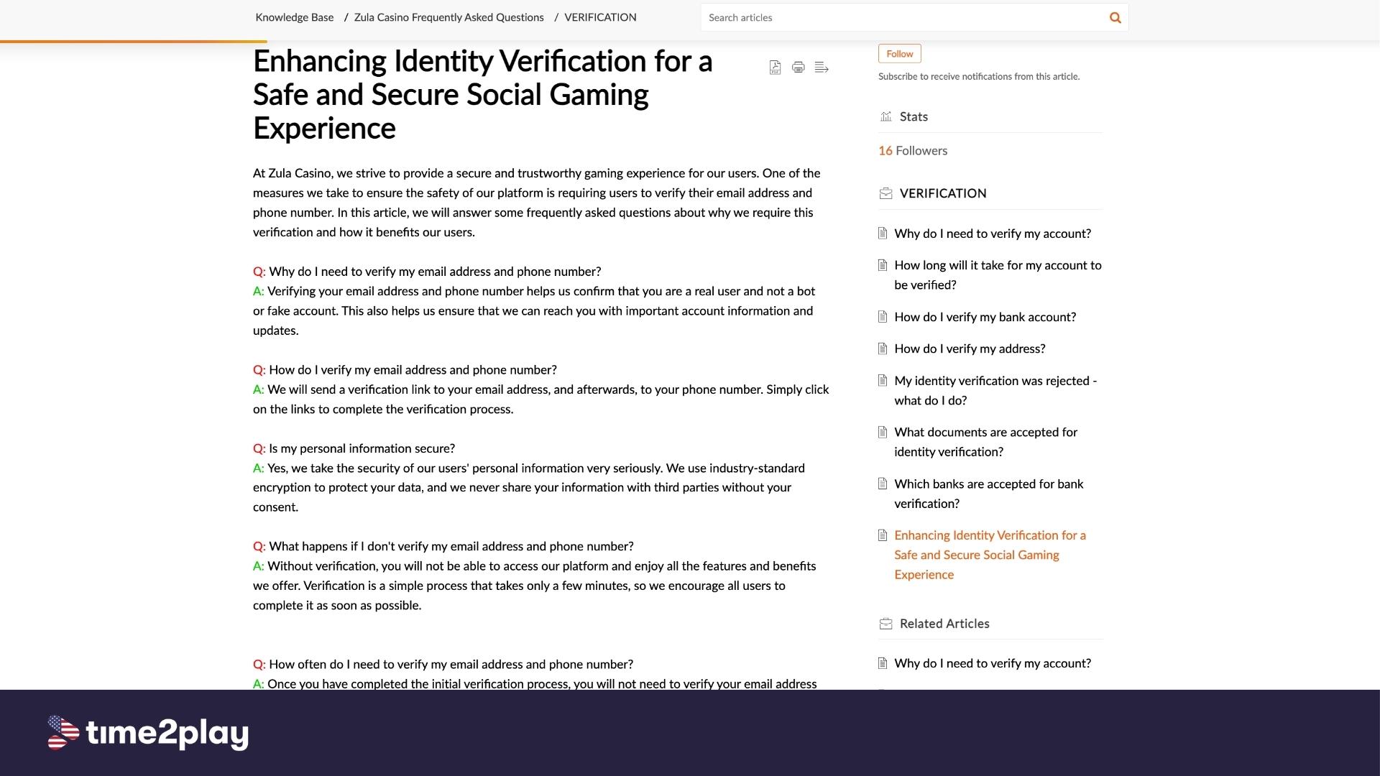The width and height of the screenshot is (1380, 776).
Task: Download article as PDF icon
Action: point(775,68)
